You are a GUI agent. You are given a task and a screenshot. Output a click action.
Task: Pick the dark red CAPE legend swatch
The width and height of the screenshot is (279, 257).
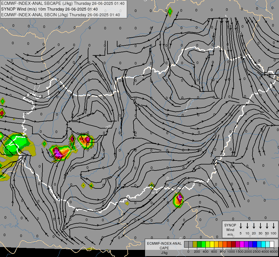coord(233,244)
